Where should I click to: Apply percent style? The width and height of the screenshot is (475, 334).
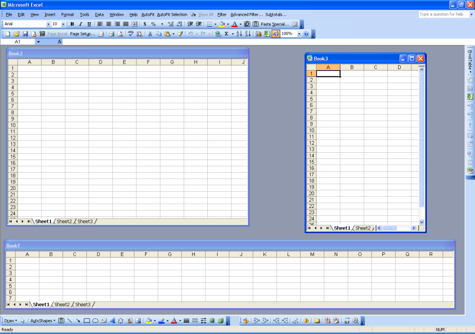pyautogui.click(x=153, y=24)
